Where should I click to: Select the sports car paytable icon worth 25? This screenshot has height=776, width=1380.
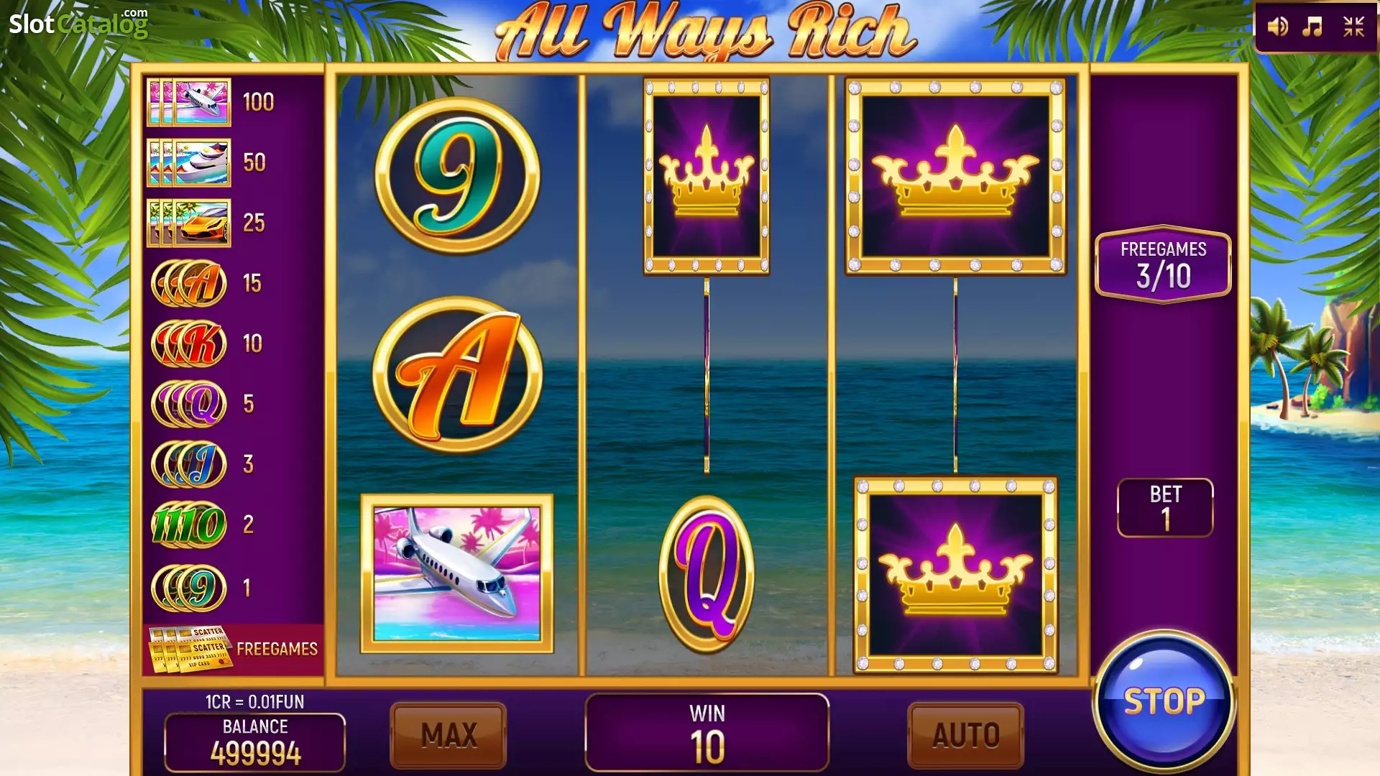(189, 223)
